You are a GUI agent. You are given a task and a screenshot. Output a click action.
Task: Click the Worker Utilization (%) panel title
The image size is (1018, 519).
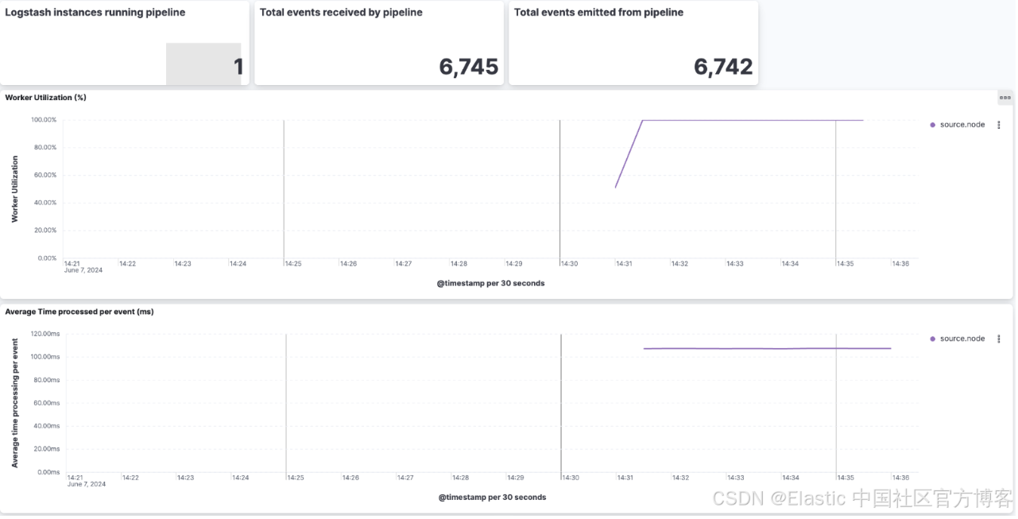click(x=45, y=98)
